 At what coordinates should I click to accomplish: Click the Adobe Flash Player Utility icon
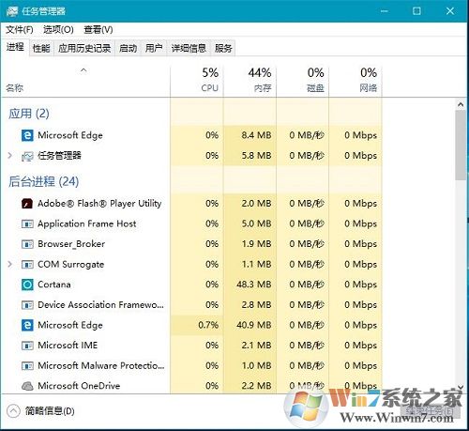[x=27, y=204]
